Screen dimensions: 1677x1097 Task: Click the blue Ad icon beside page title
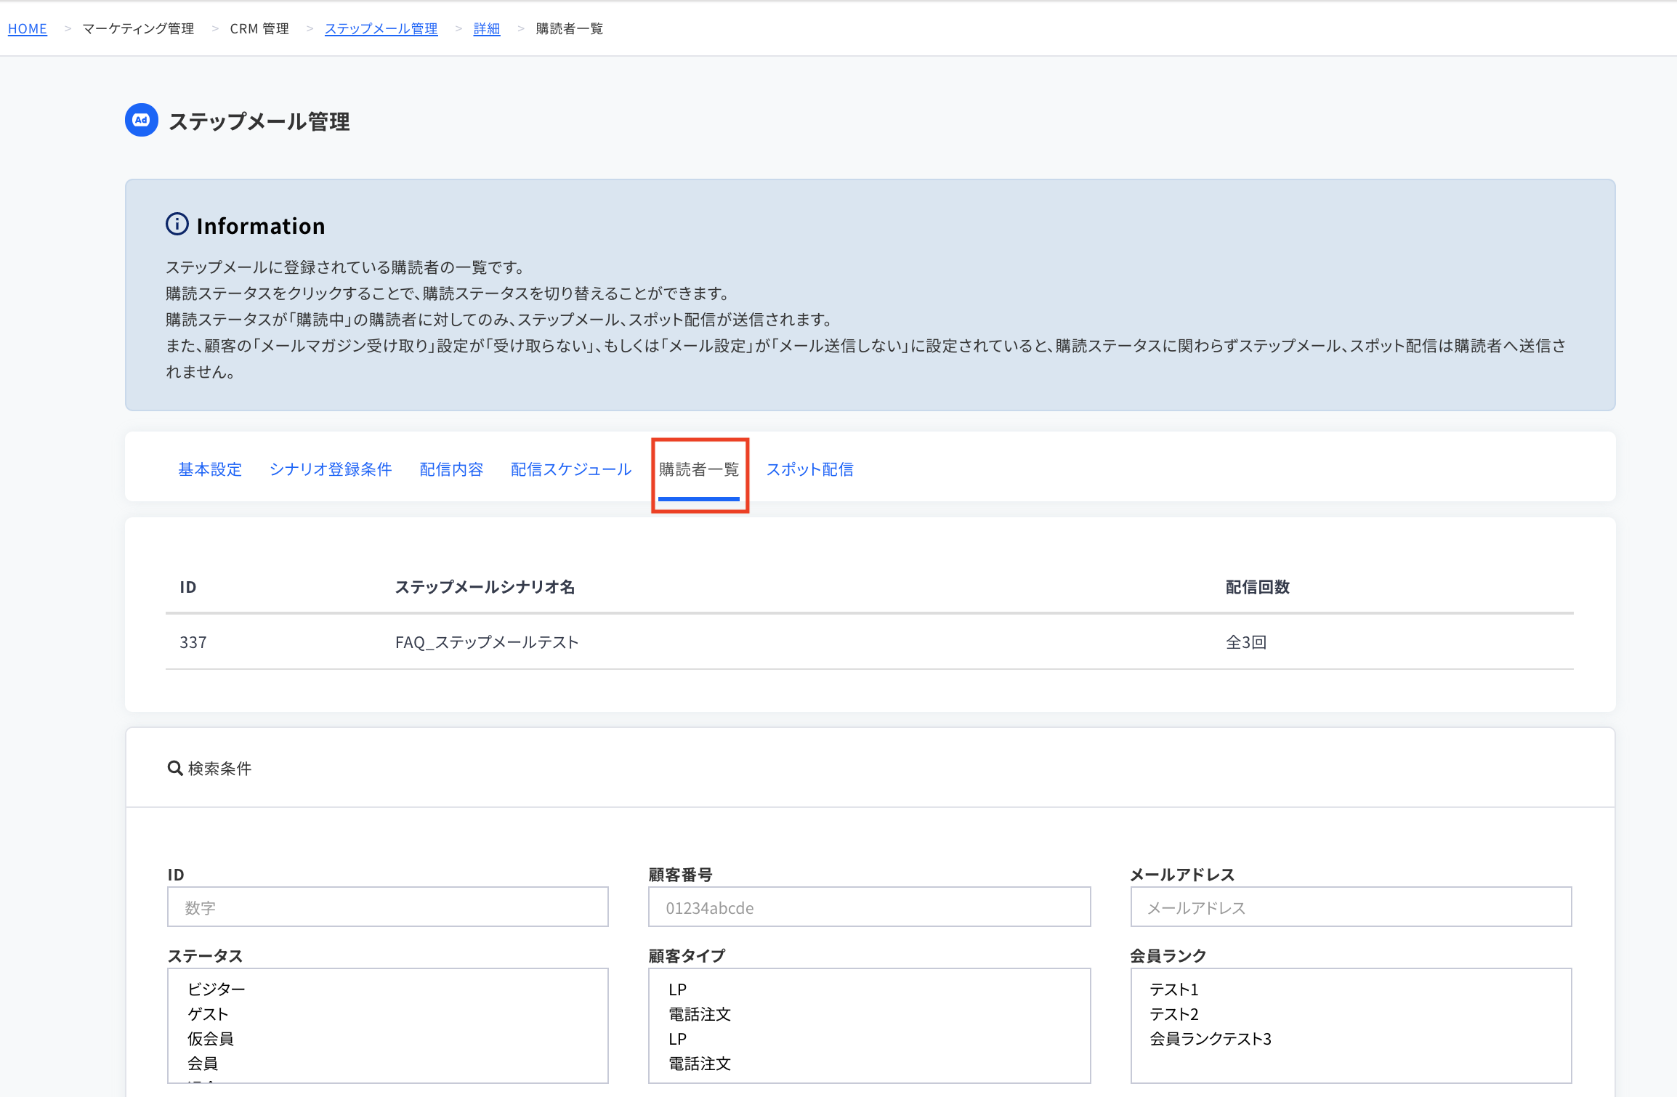pyautogui.click(x=141, y=120)
